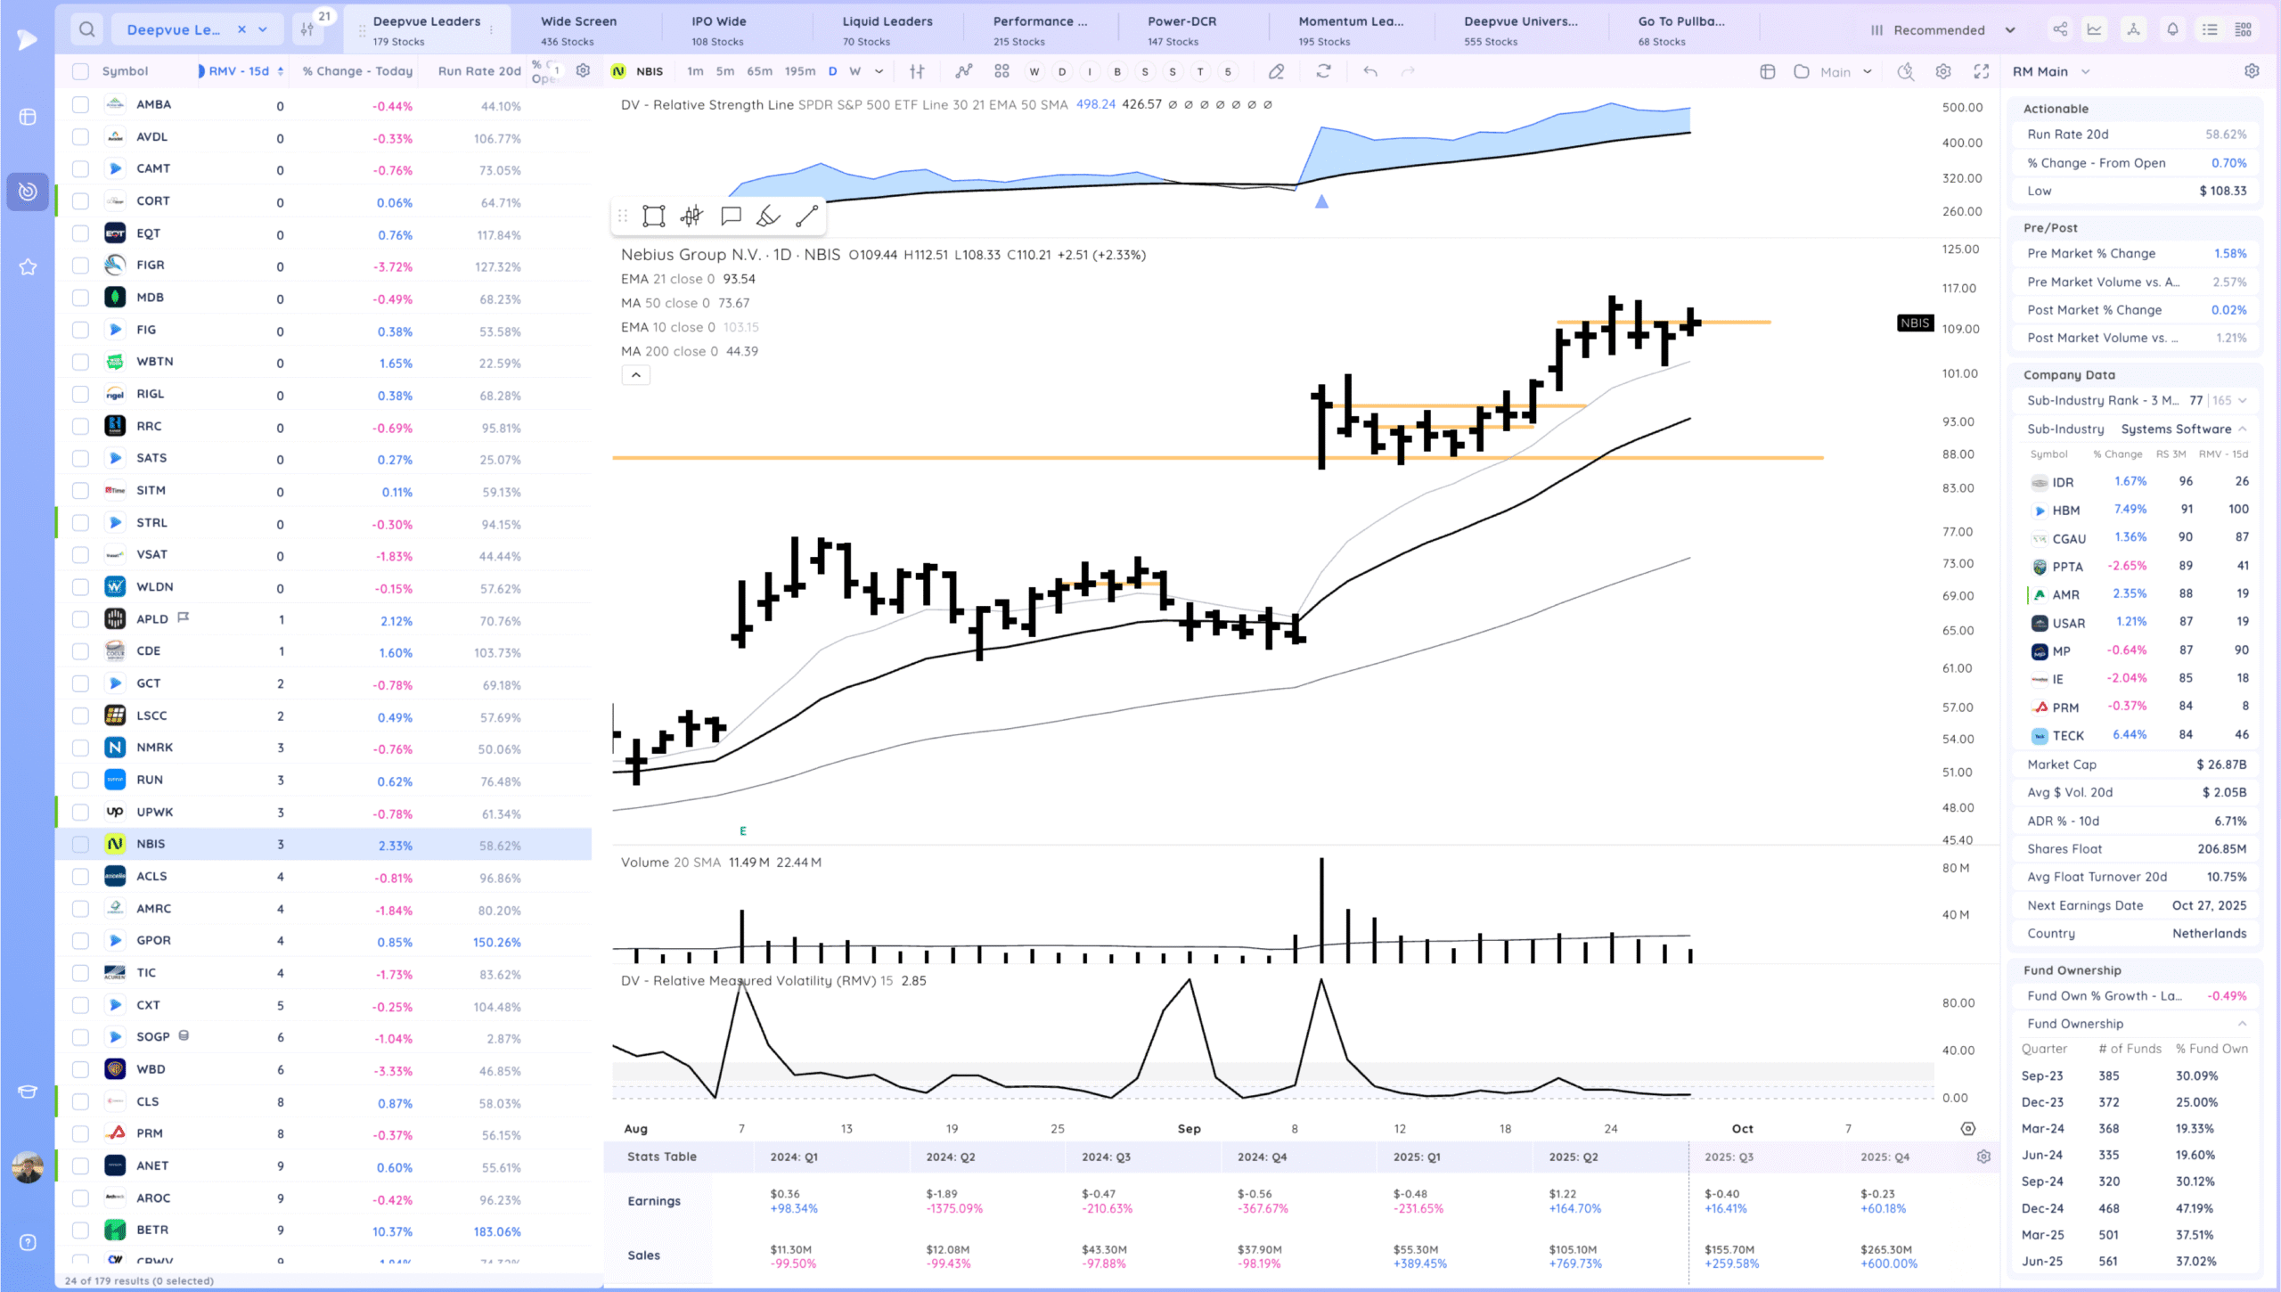Open the indicators icon in the chart toolbar
Screen dimensions: 2281x1292
[x=964, y=71]
